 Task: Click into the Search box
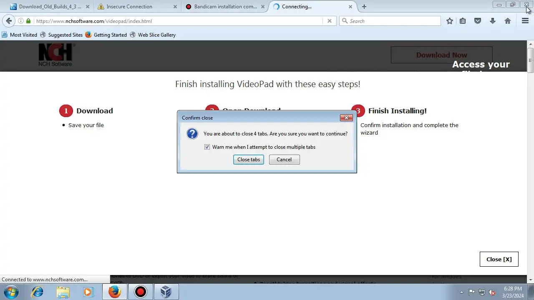[390, 21]
